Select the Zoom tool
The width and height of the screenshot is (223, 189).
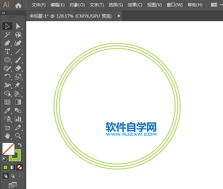pyautogui.click(x=18, y=136)
